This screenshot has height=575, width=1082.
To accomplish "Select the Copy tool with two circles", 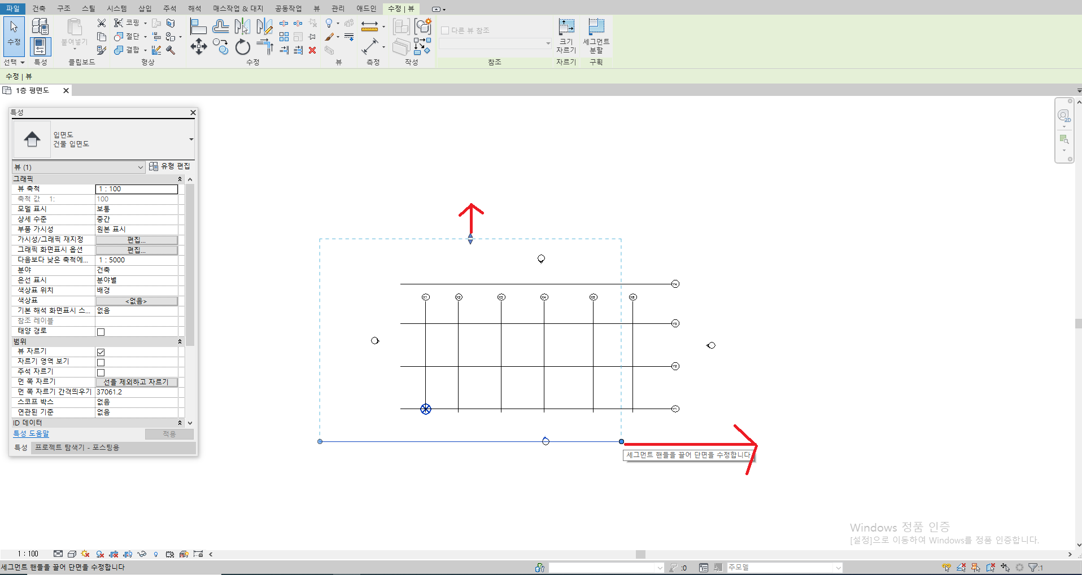I will point(220,47).
